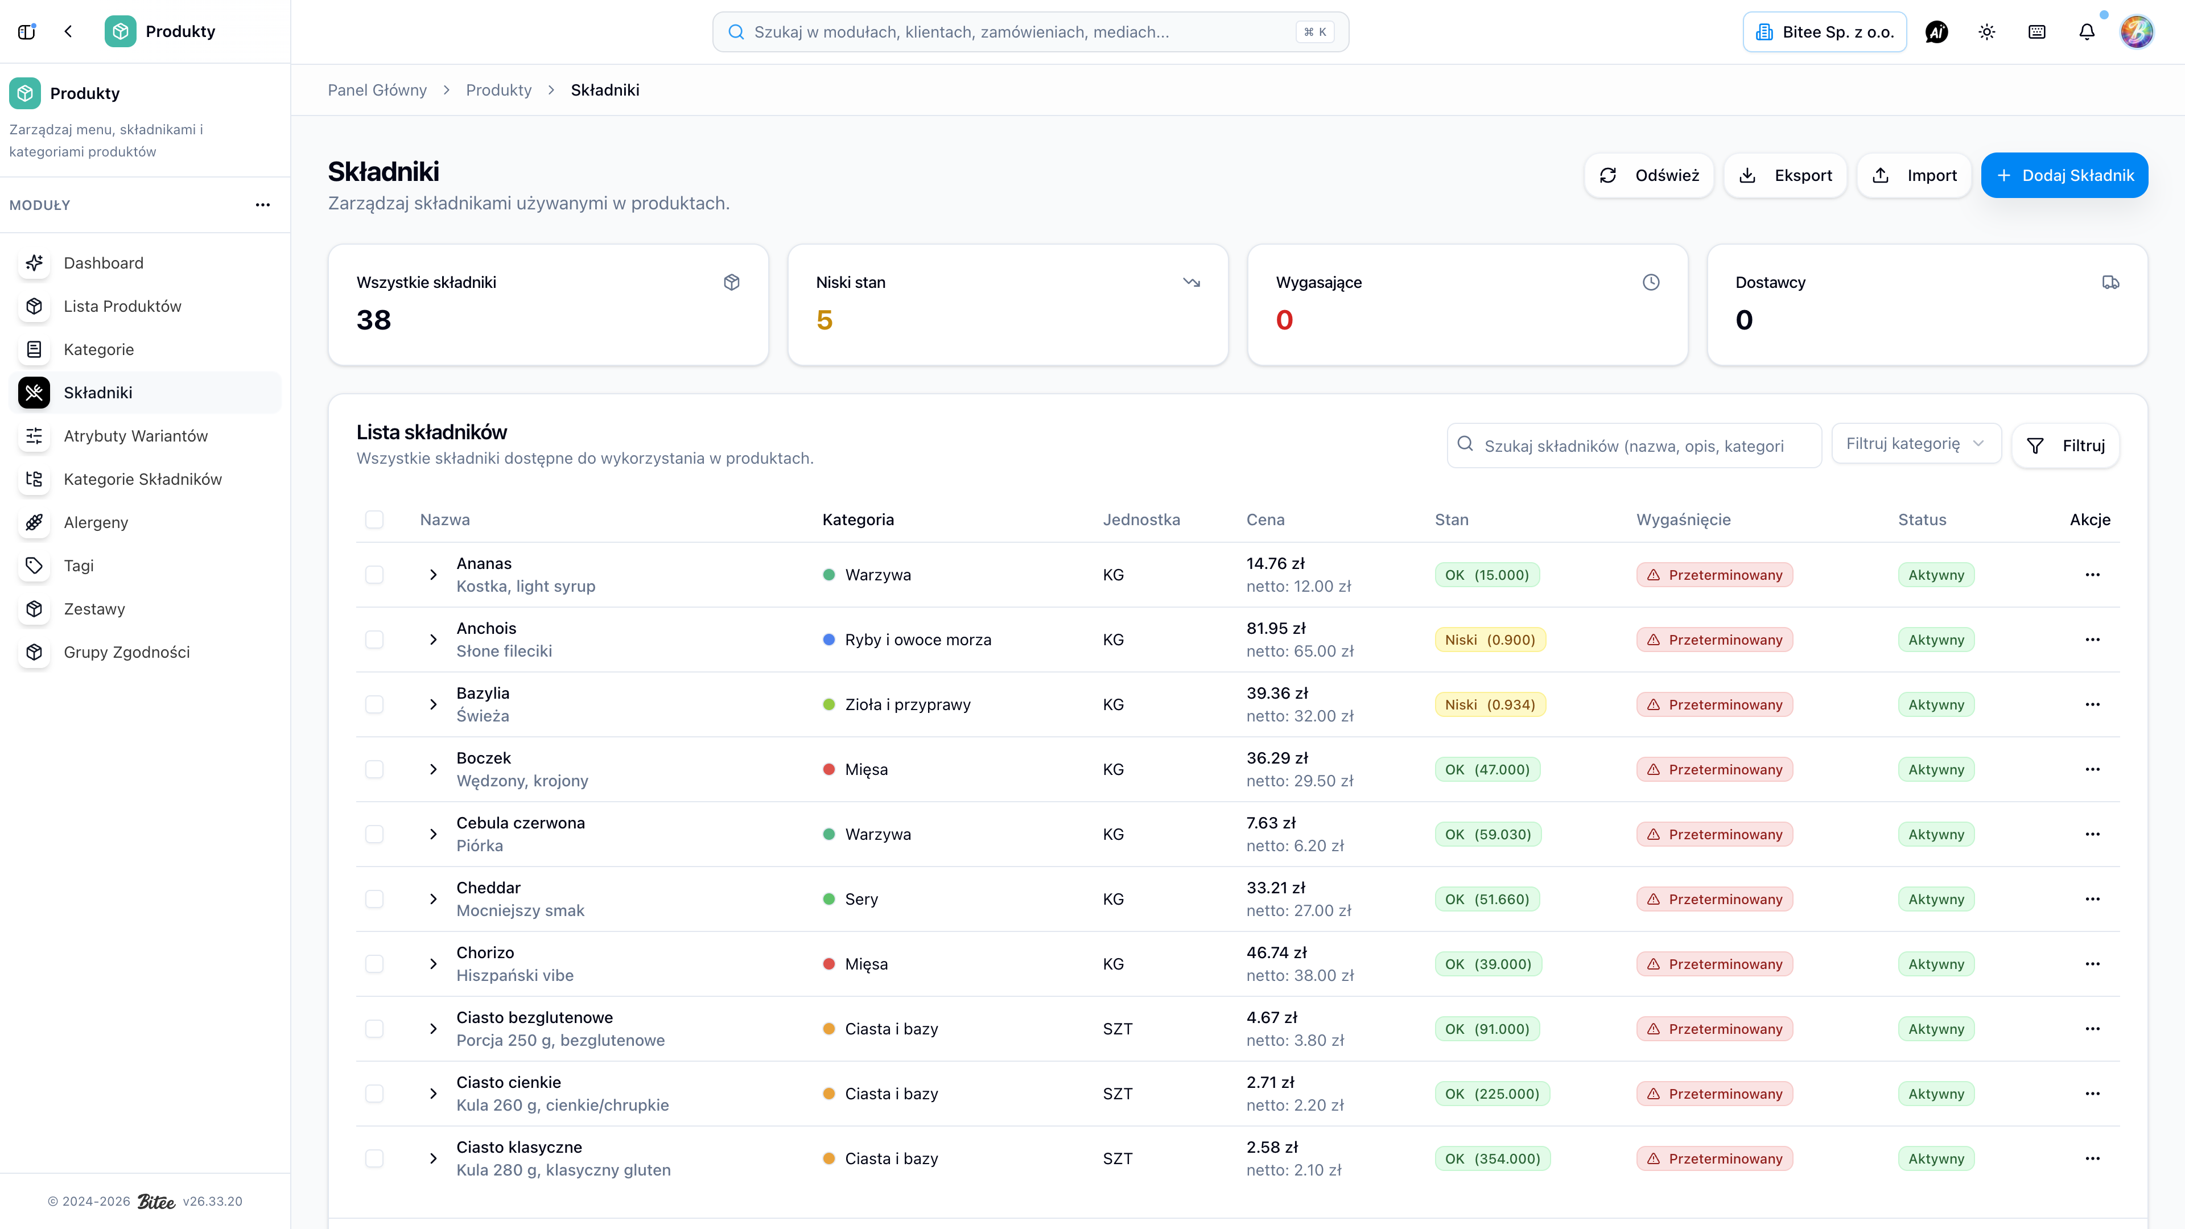Expand the Ciasto bezglutenowe row details

434,1029
